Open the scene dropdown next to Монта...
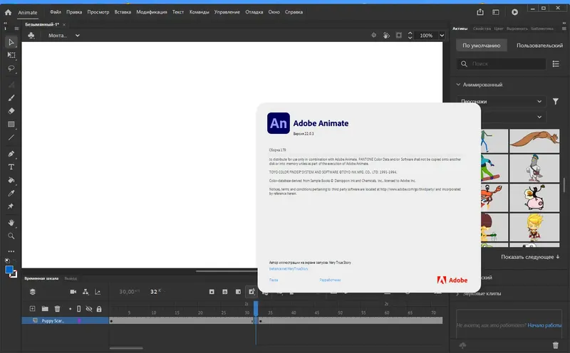570x353 pixels. pyautogui.click(x=78, y=35)
